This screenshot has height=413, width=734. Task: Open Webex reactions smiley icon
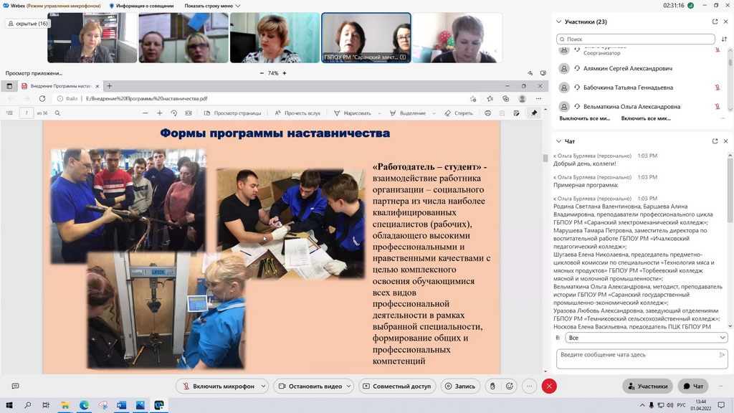[510, 386]
